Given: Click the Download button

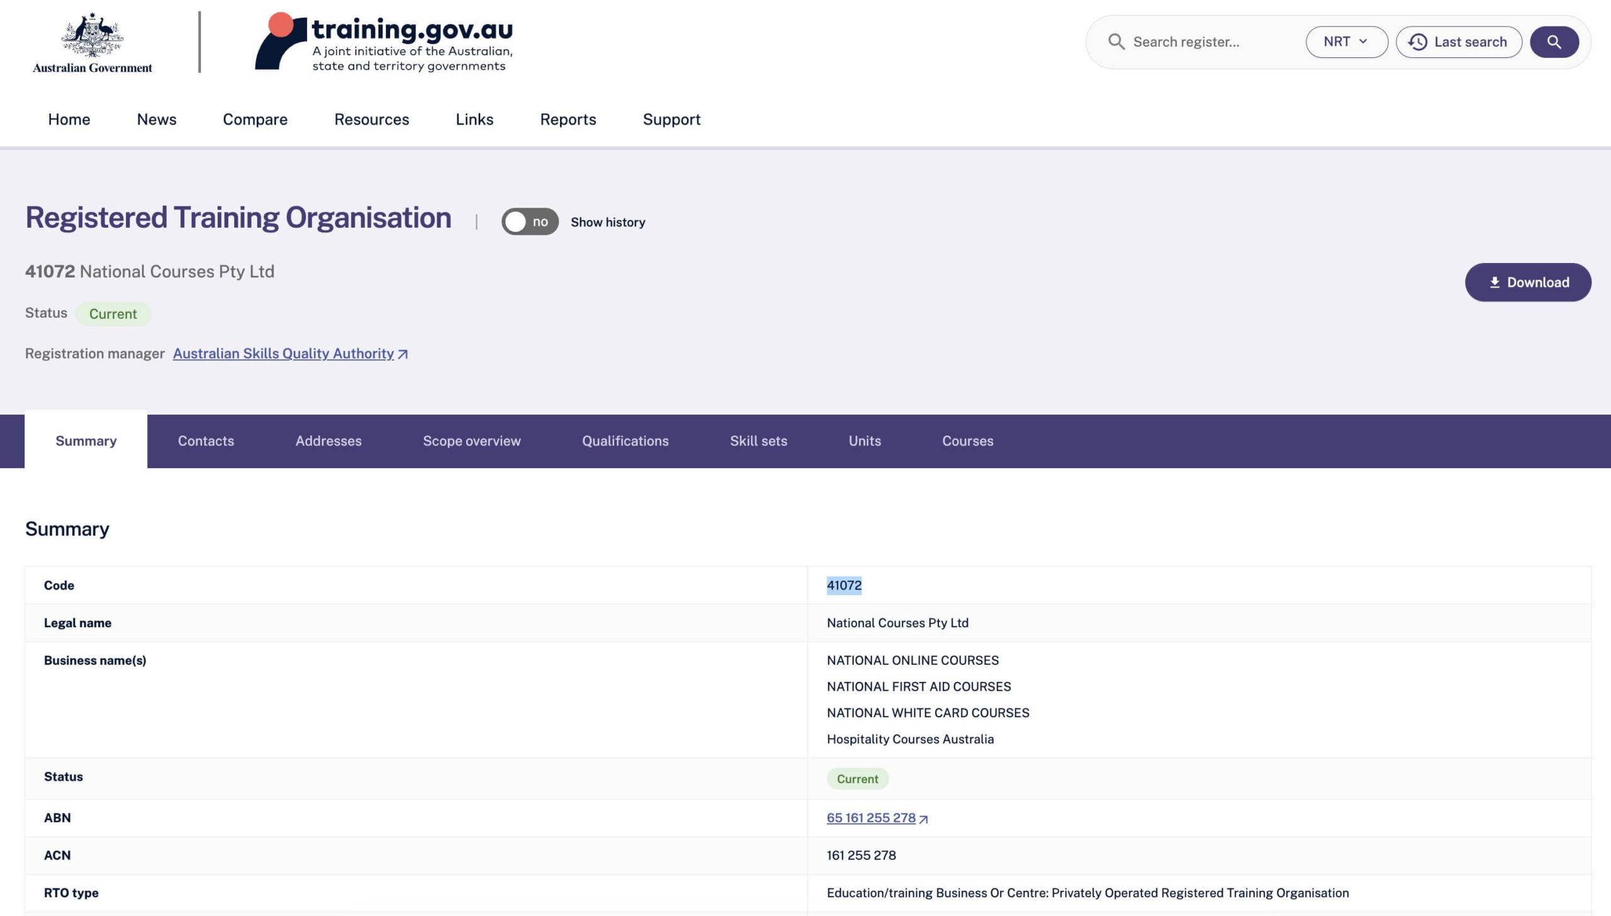Looking at the screenshot, I should pos(1528,282).
